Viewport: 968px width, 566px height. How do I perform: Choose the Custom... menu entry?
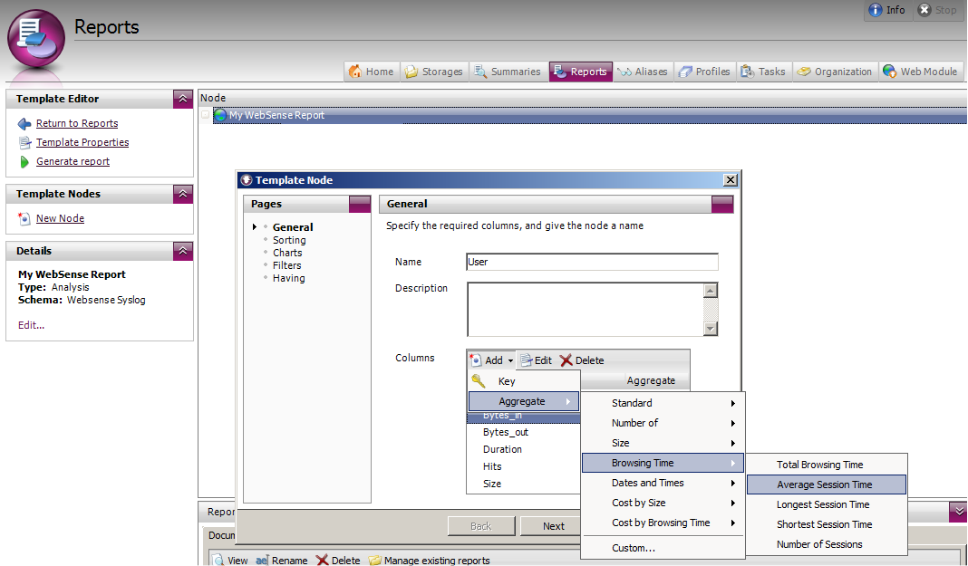[x=663, y=548]
